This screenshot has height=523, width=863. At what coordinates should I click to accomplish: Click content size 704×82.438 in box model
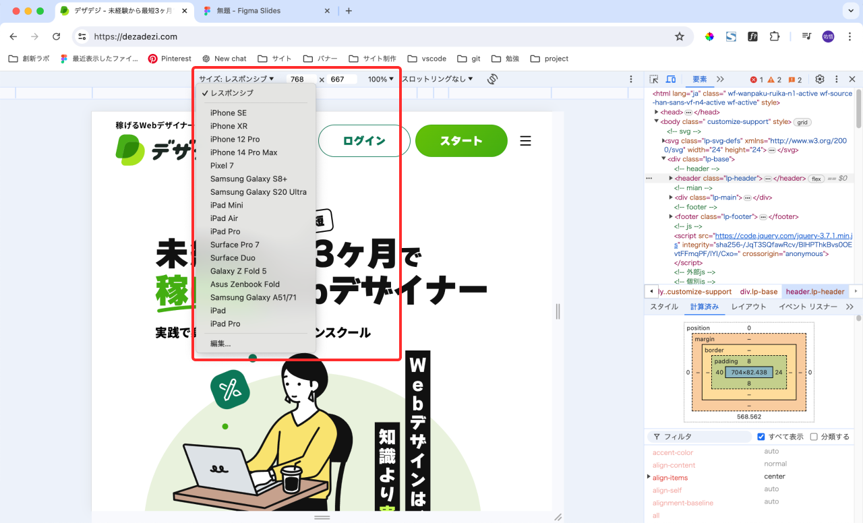[749, 372]
